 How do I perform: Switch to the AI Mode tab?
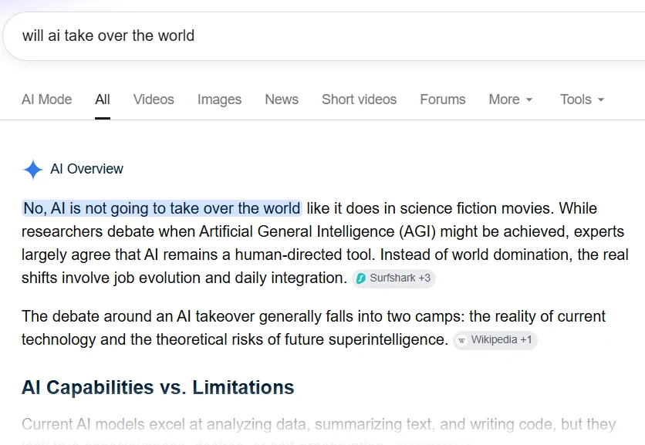pyautogui.click(x=46, y=99)
